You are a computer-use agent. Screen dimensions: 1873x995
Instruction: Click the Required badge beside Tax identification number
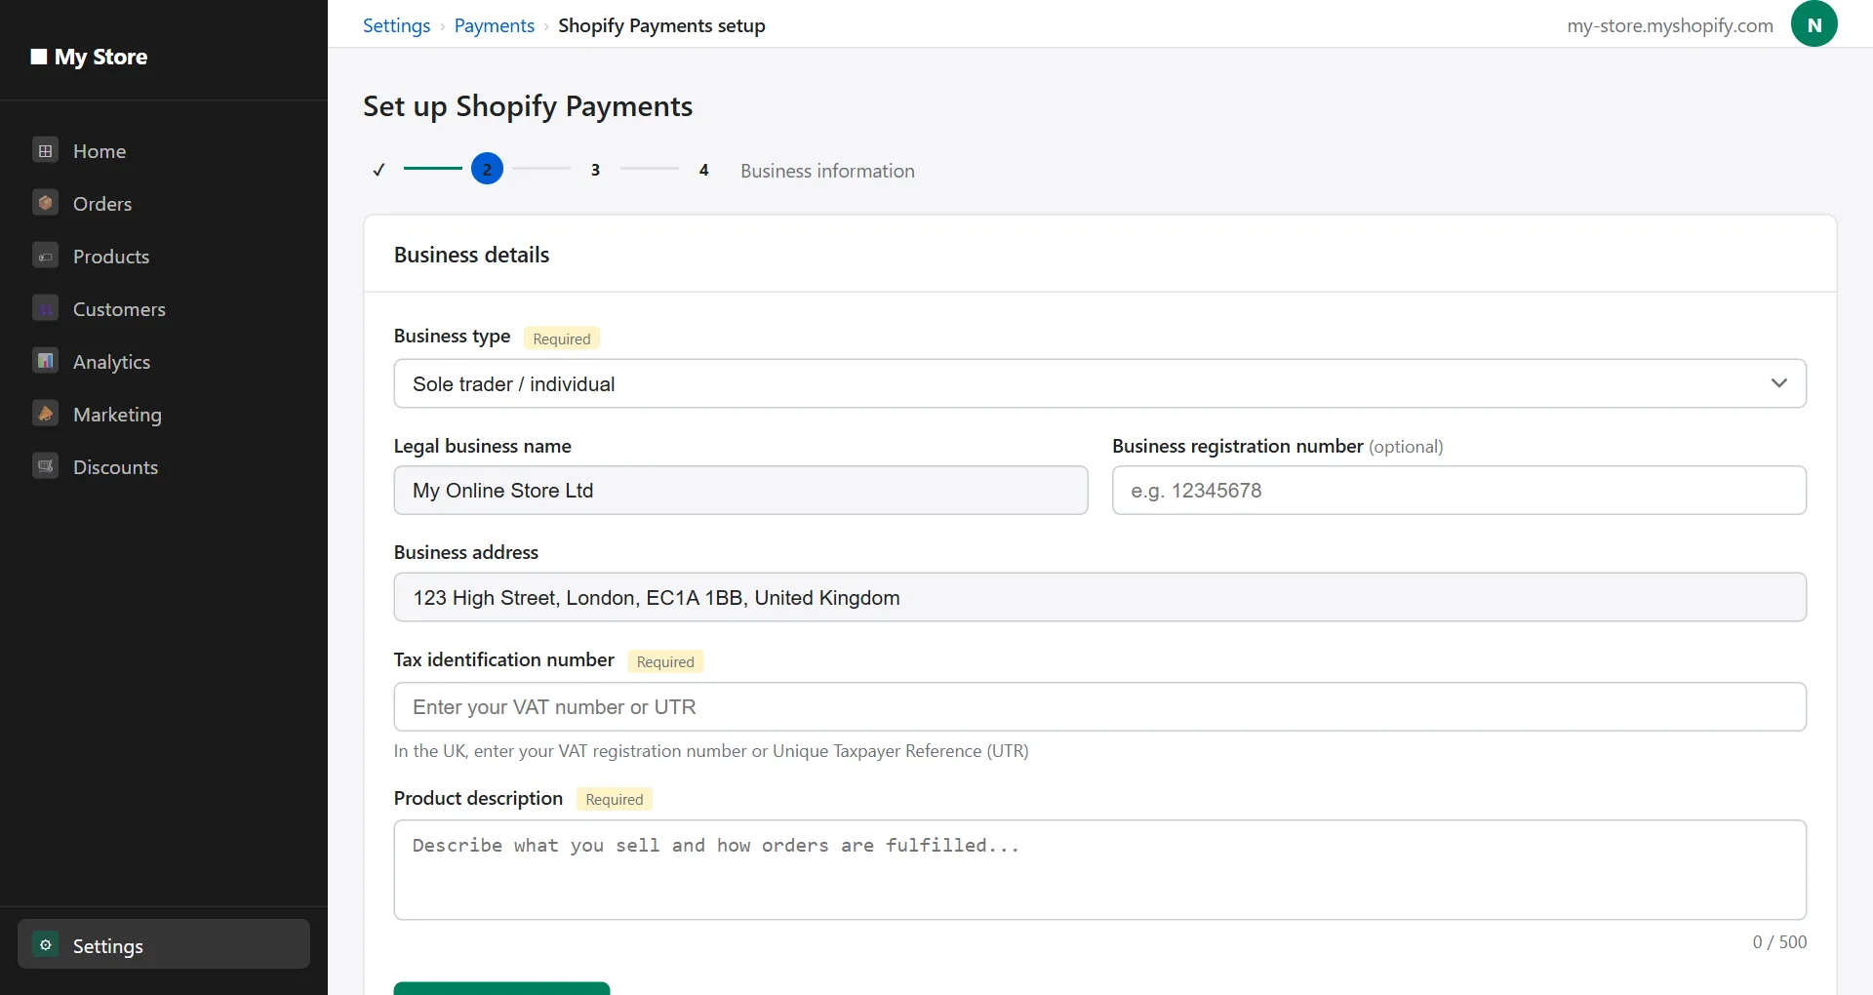[665, 661]
